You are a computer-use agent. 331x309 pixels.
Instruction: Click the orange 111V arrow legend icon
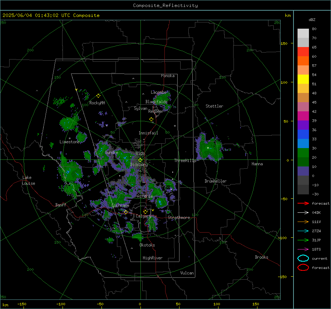303,222
